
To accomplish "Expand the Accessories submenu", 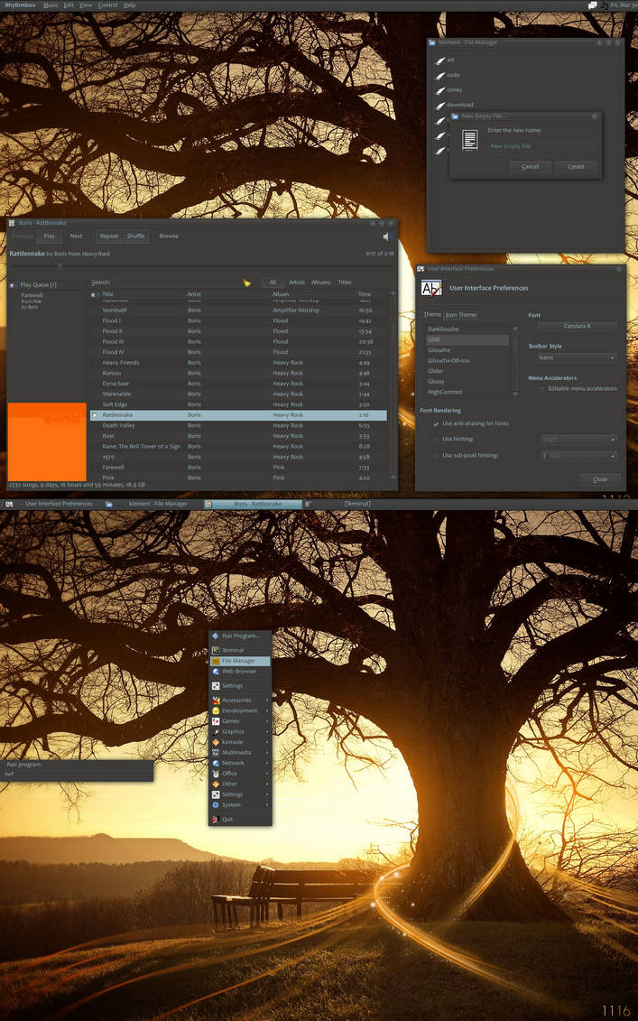I will pos(239,700).
